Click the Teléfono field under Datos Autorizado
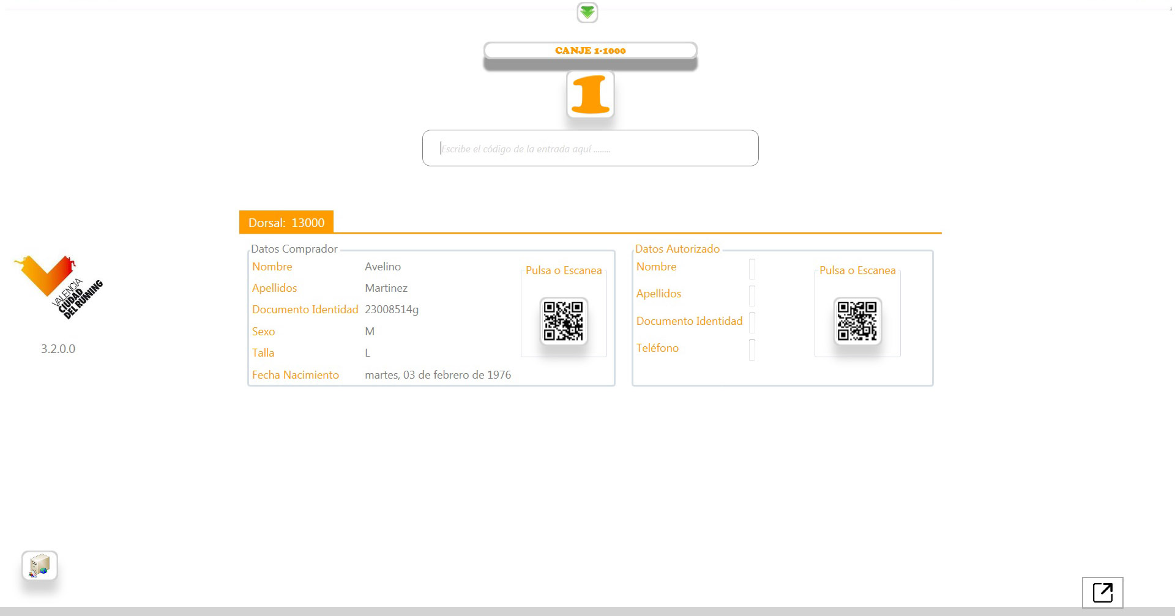The width and height of the screenshot is (1175, 616). [752, 349]
